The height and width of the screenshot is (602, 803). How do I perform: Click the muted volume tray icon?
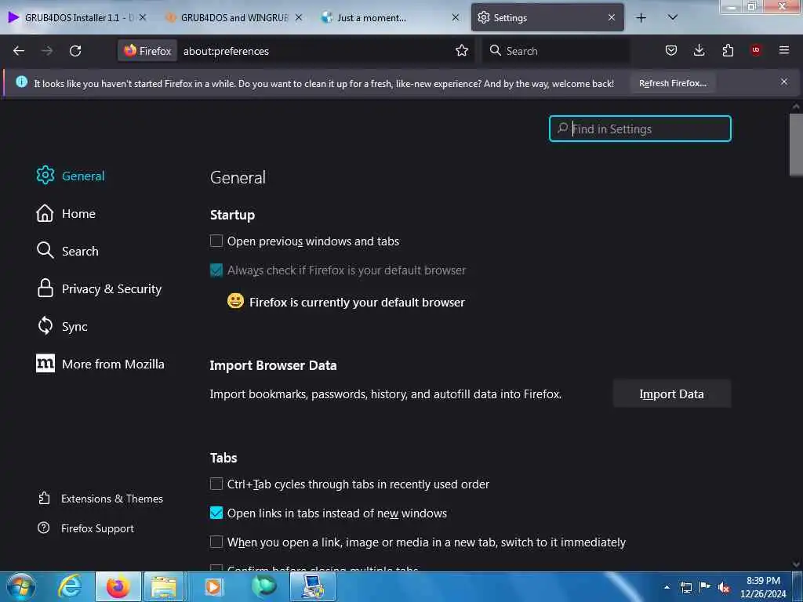723,588
